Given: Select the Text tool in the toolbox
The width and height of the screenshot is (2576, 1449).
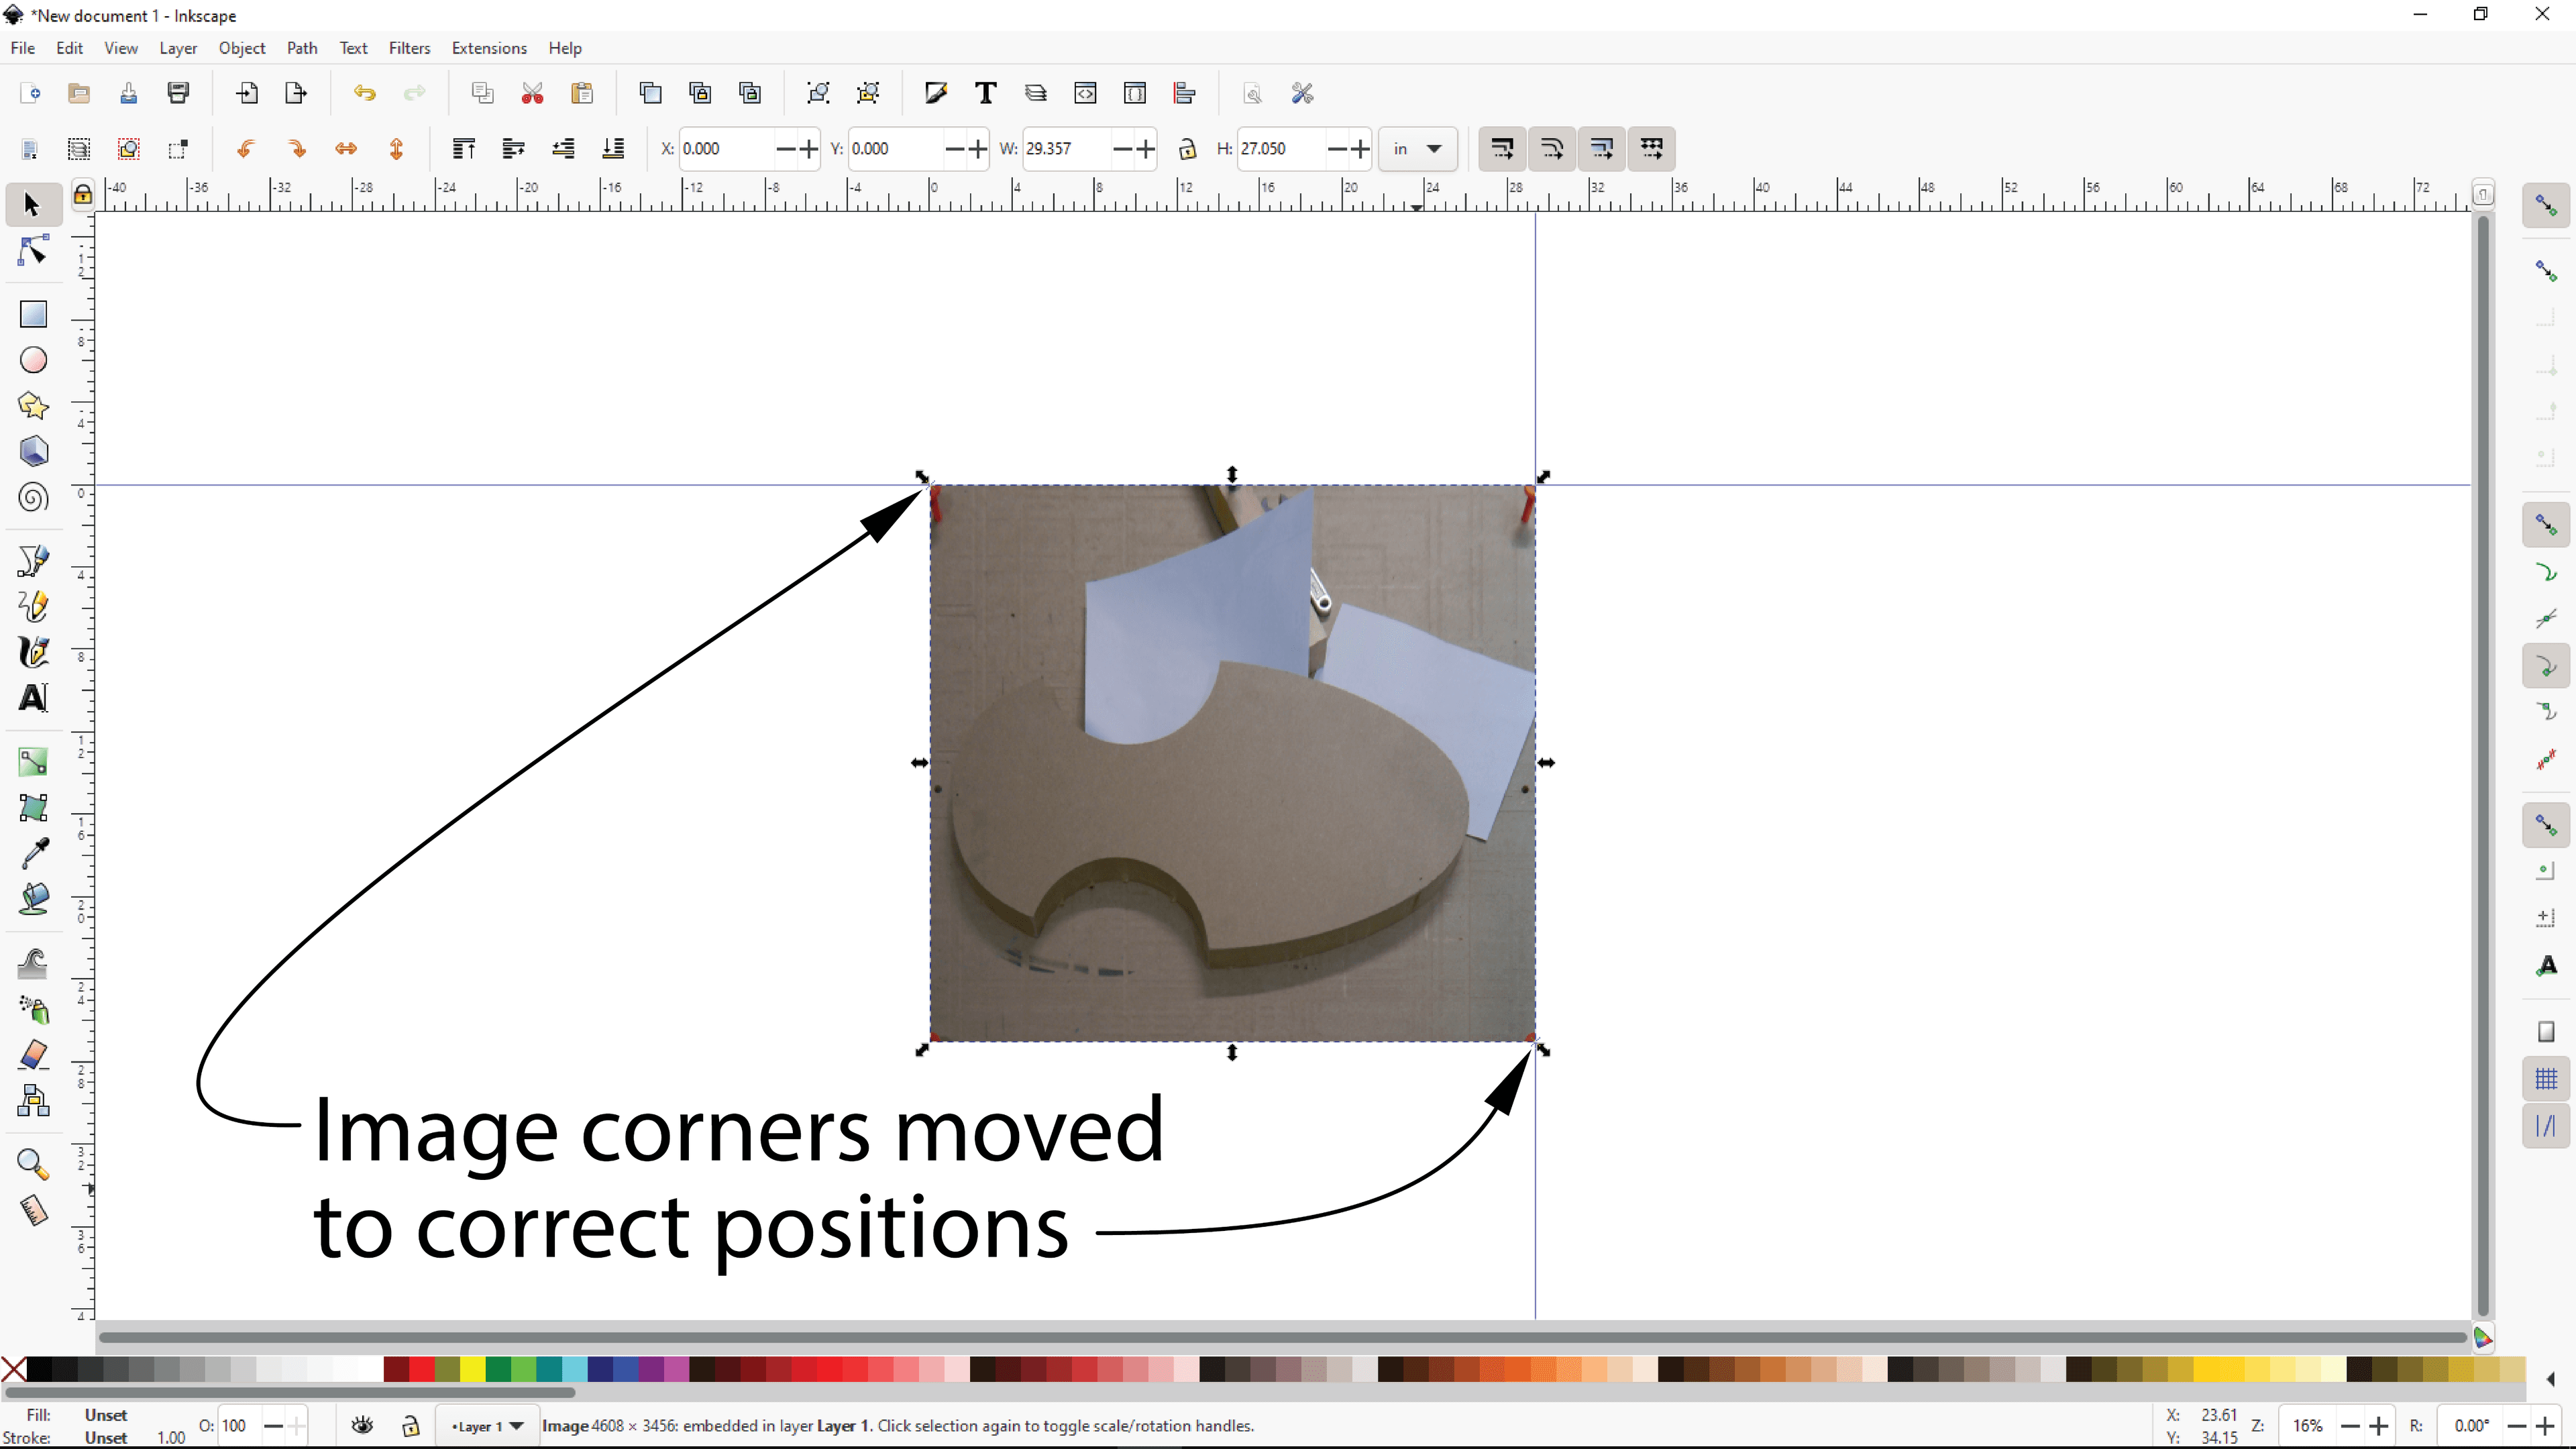Looking at the screenshot, I should coord(33,698).
